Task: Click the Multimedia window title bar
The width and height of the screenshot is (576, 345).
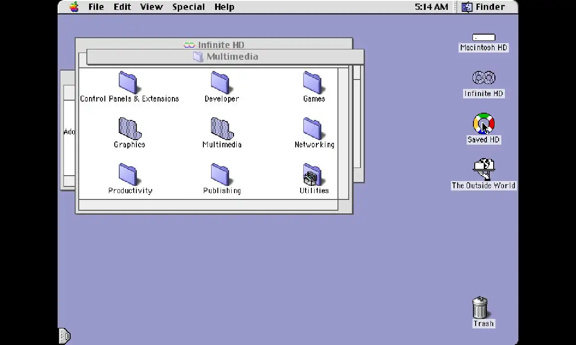Action: 225,57
